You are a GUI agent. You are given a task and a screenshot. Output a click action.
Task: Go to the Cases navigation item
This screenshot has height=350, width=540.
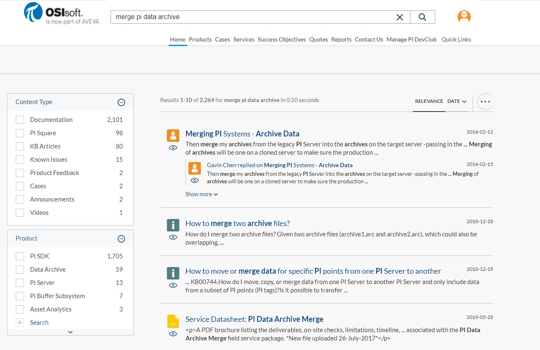pyautogui.click(x=222, y=39)
